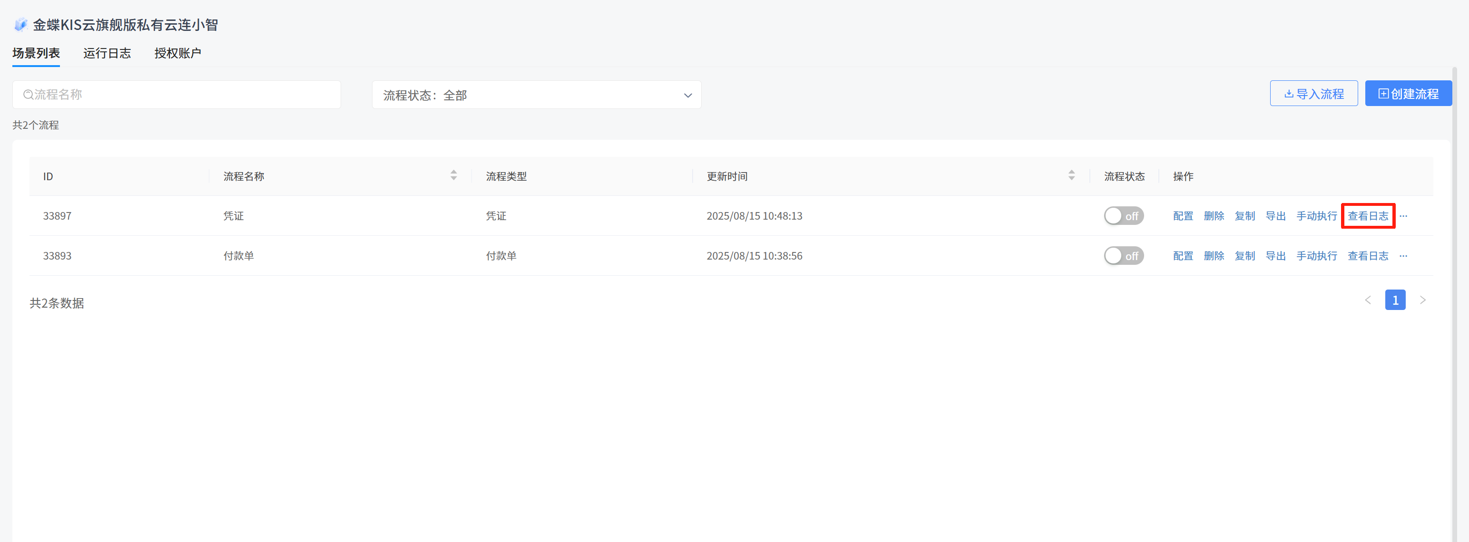The width and height of the screenshot is (1469, 542).
Task: Switch to the 运行日志 tab
Action: [x=107, y=53]
